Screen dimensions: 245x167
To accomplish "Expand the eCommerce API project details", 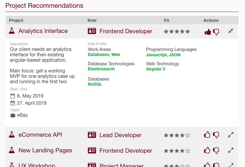I will coord(231,135).
